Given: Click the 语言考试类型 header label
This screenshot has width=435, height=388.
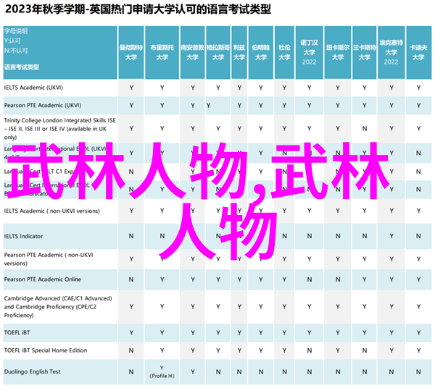Looking at the screenshot, I should (22, 67).
